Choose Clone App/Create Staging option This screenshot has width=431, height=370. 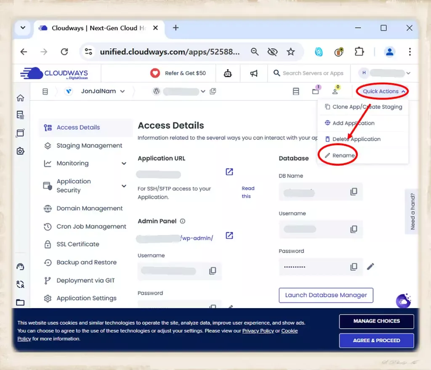(367, 107)
